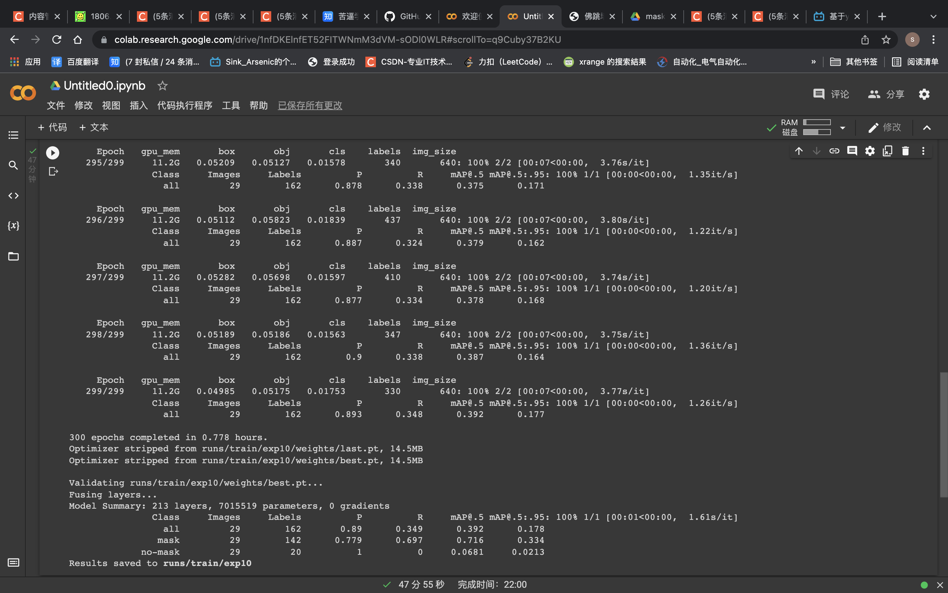Image resolution: width=948 pixels, height=593 pixels.
Task: Open cell editor settings gear
Action: [x=870, y=151]
